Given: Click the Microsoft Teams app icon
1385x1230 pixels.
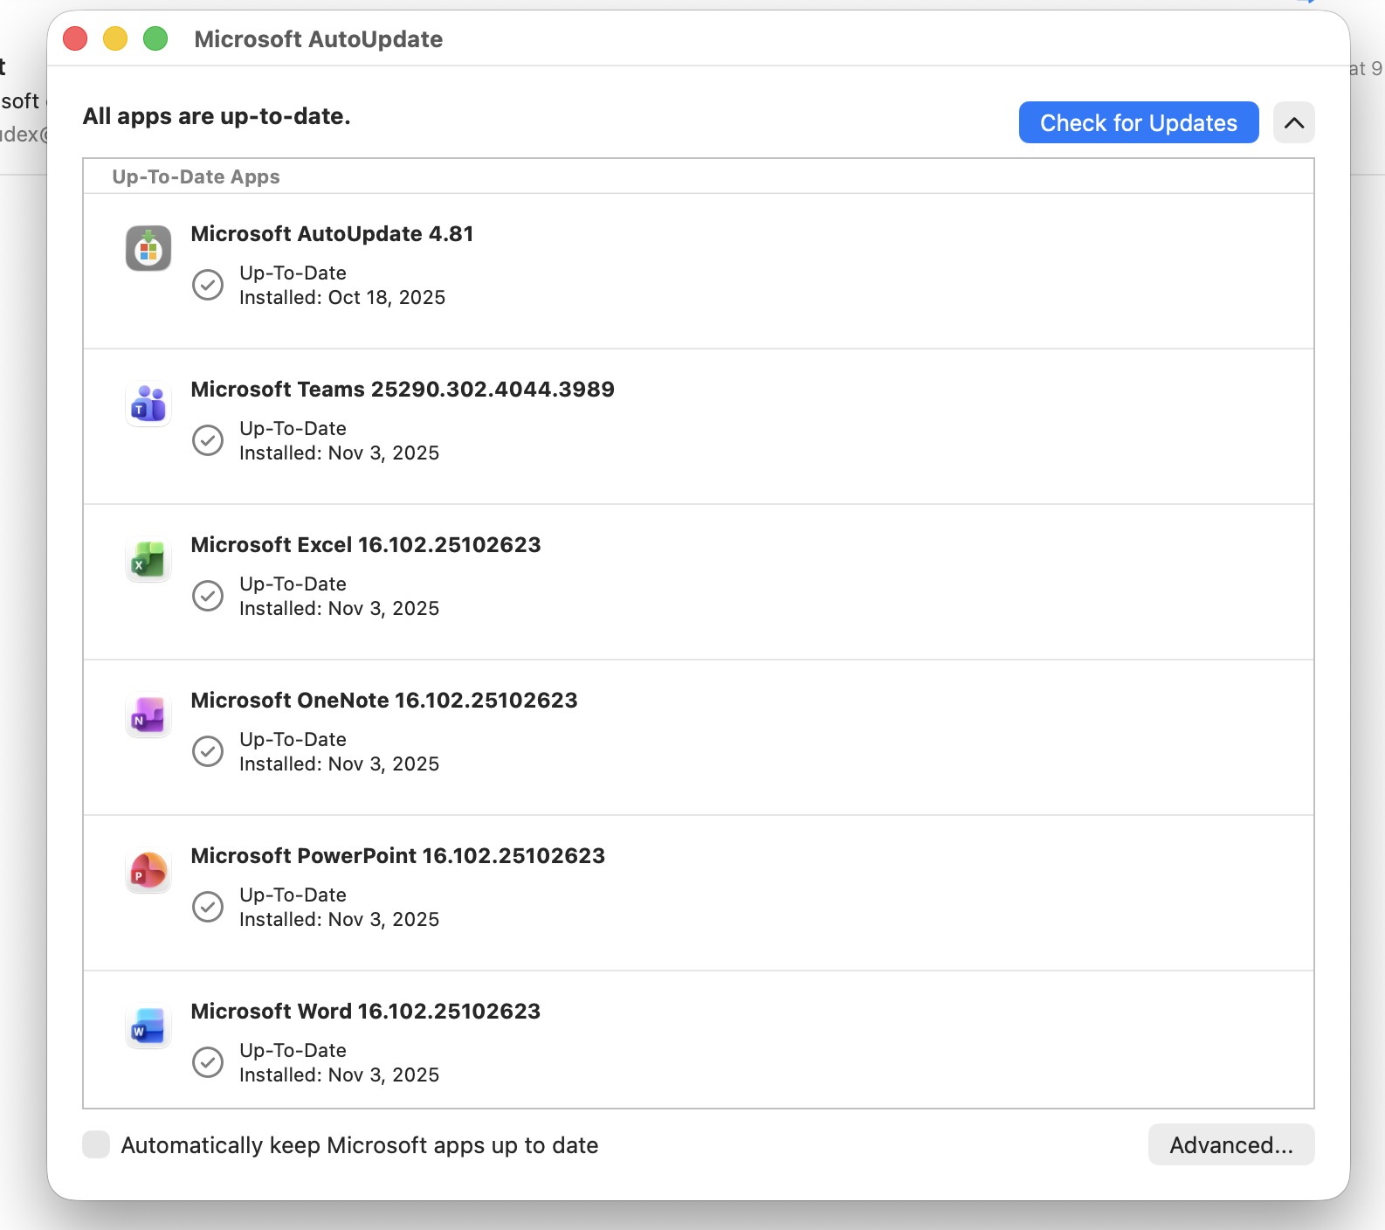Looking at the screenshot, I should (x=148, y=404).
